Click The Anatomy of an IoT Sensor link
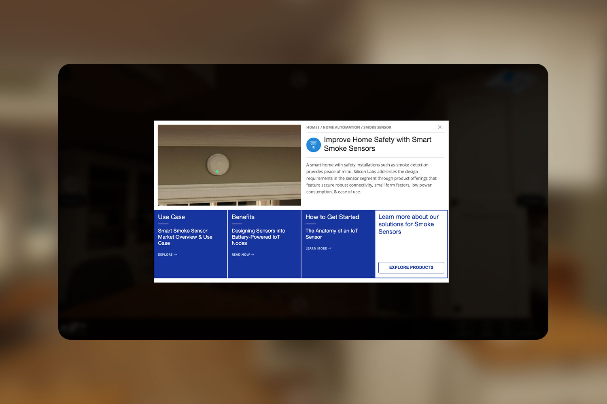Image resolution: width=607 pixels, height=404 pixels. point(331,234)
